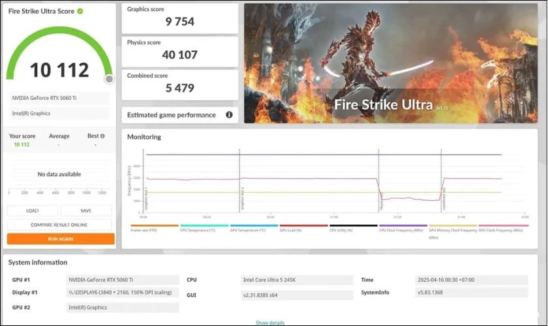Click the Fire Strike Ultra banner image
The height and width of the screenshot is (326, 548).
pos(391,63)
